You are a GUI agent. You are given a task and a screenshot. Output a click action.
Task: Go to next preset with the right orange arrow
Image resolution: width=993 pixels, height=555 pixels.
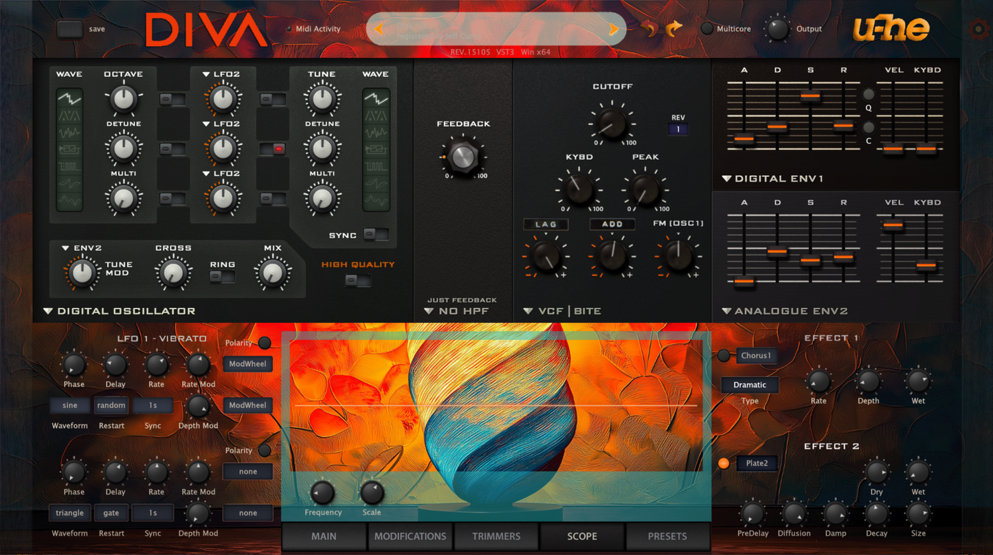614,29
